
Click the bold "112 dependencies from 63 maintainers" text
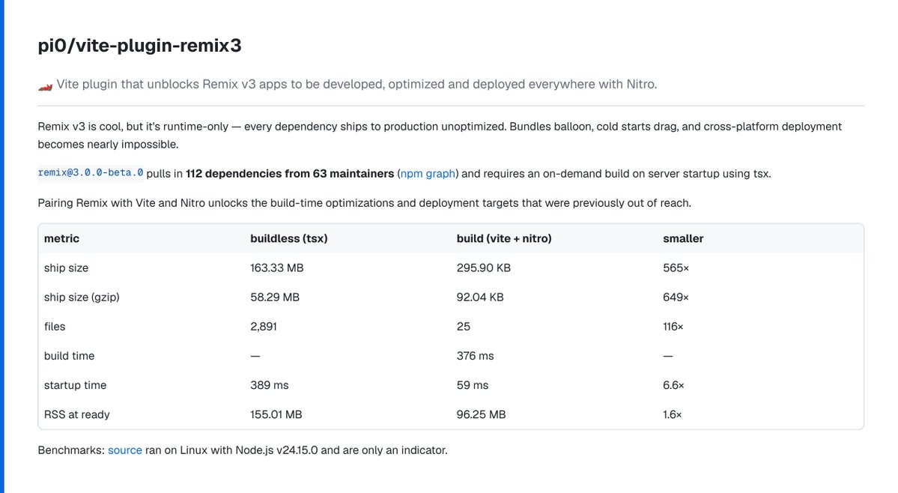(290, 174)
